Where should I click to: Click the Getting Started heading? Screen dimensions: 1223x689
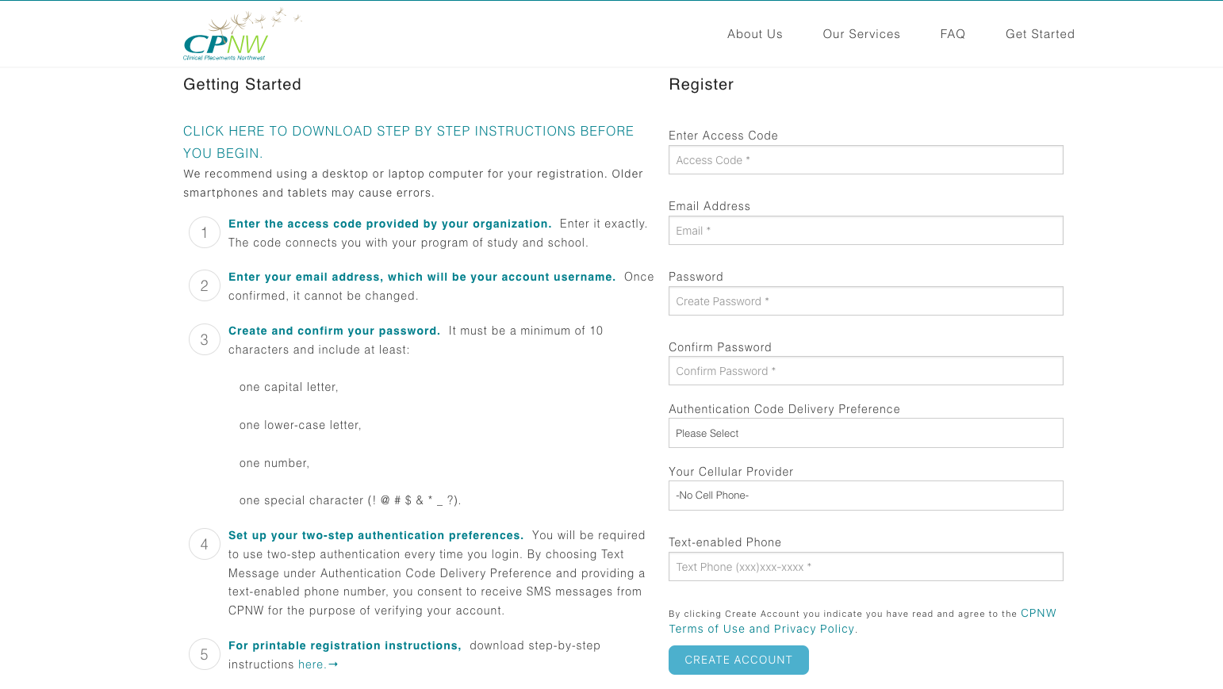coord(242,84)
